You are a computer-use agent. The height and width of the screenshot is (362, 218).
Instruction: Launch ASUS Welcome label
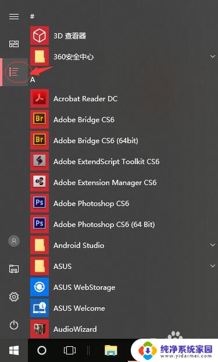79,308
